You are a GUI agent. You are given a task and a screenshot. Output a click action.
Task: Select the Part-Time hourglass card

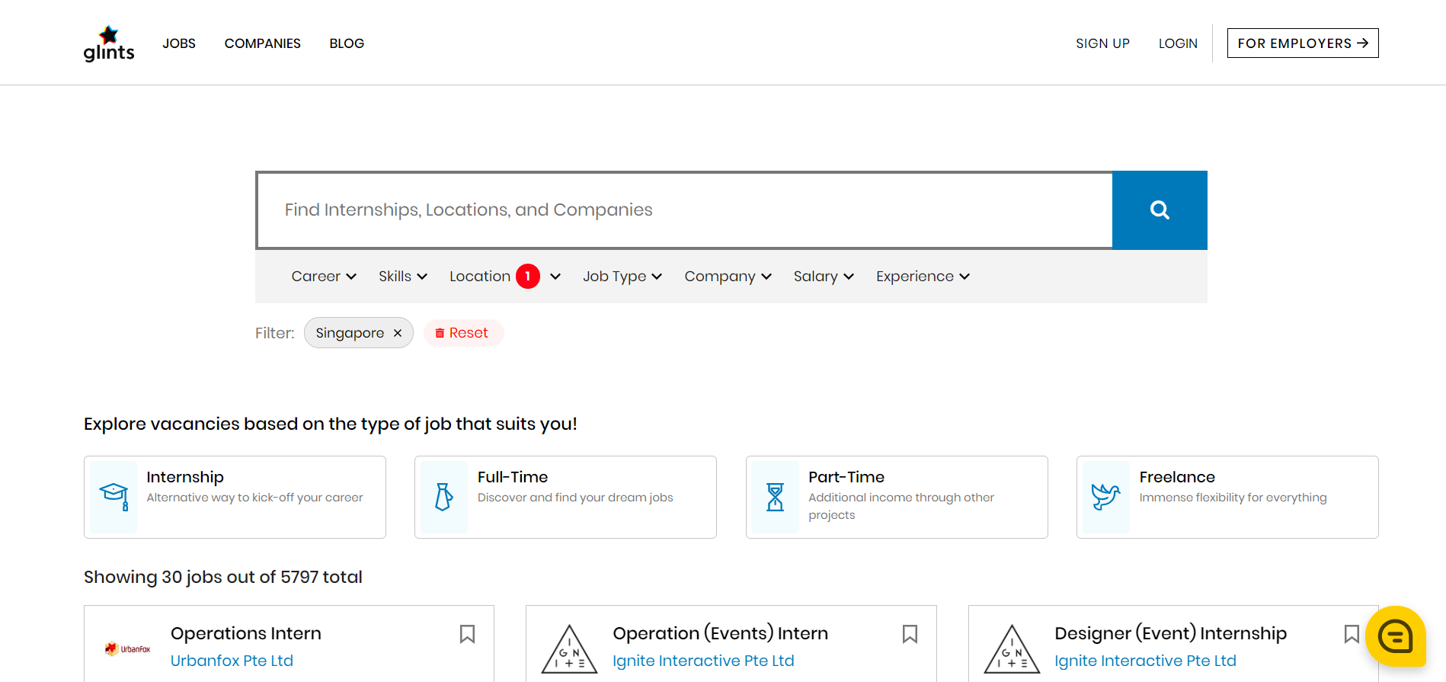[x=897, y=497]
